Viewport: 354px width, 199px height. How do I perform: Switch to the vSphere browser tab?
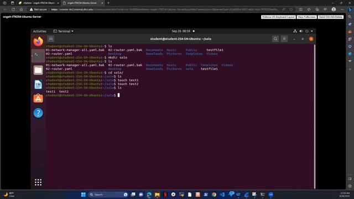(x=39, y=3)
